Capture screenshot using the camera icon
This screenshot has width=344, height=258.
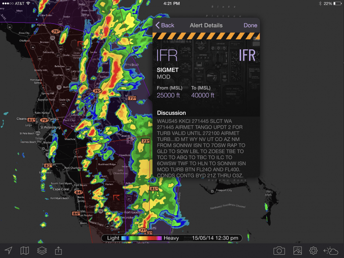coord(279,250)
